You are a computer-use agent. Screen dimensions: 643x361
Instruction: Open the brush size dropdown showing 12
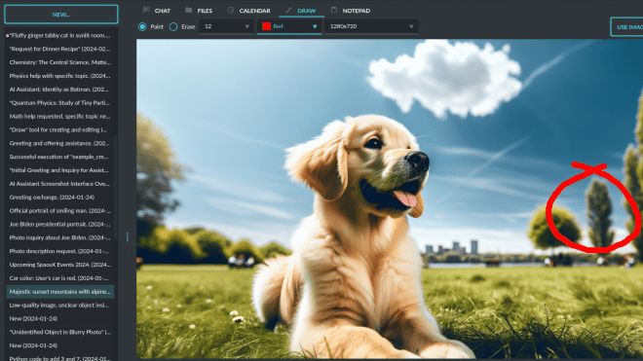click(x=226, y=26)
